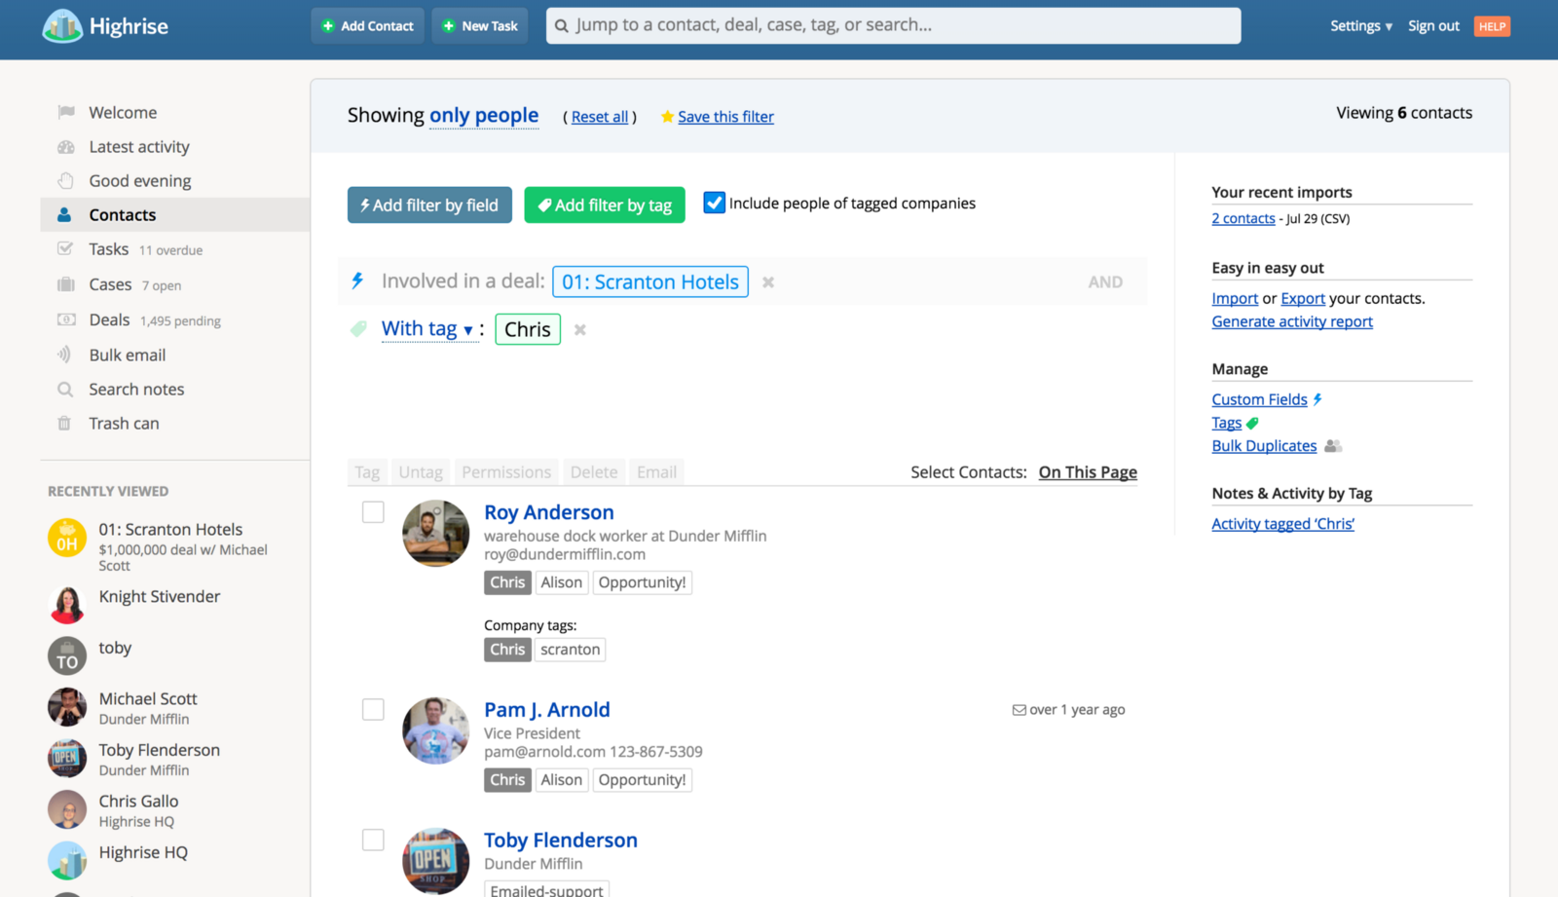
Task: Click the people icon next to Bulk Duplicates
Action: [1333, 446]
